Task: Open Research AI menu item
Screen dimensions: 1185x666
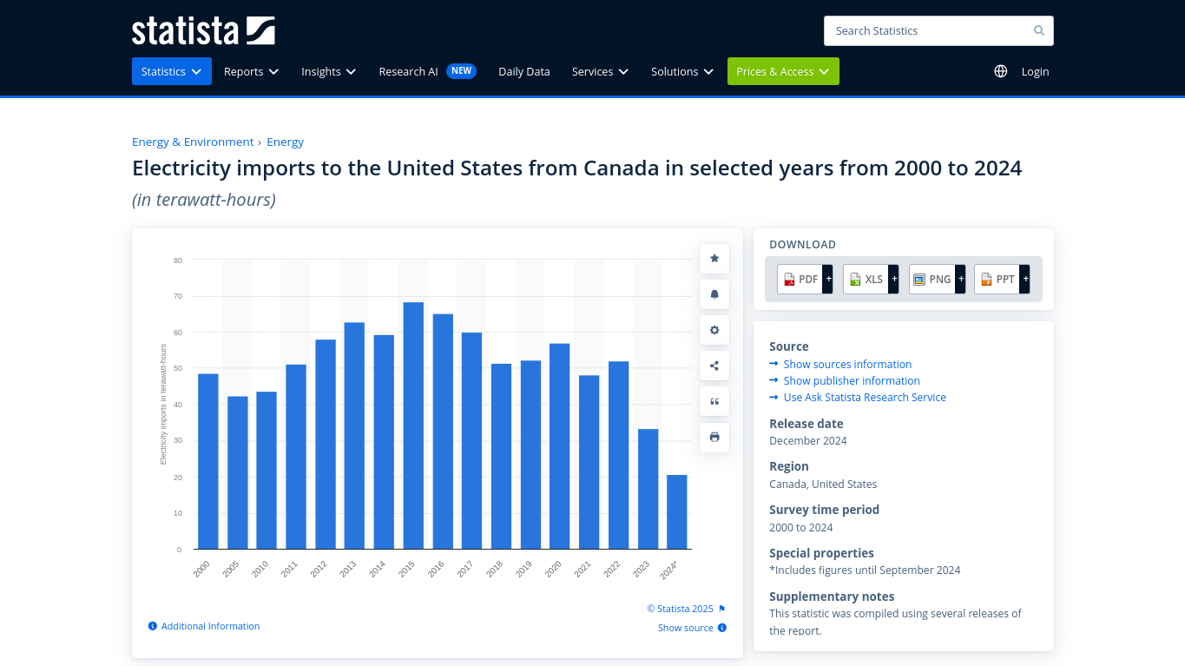Action: pyautogui.click(x=408, y=71)
